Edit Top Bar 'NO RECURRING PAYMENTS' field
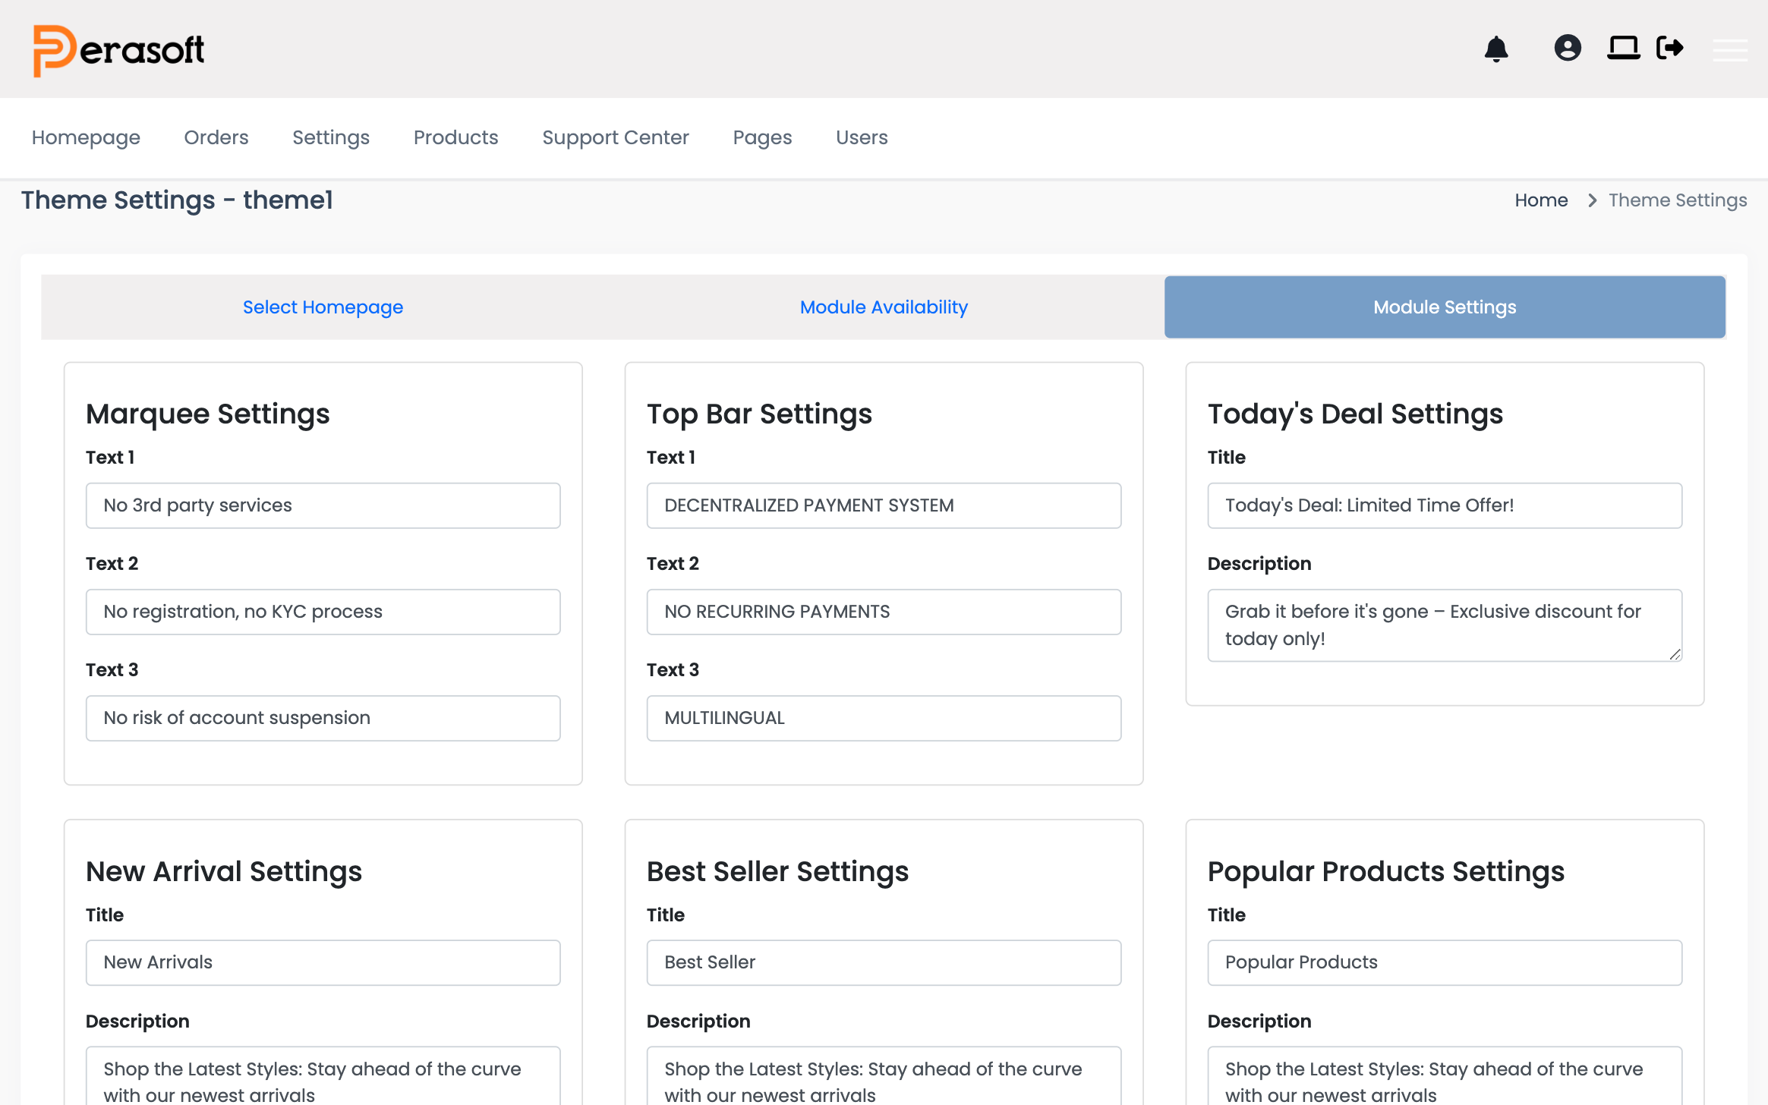The height and width of the screenshot is (1105, 1768). 884,612
